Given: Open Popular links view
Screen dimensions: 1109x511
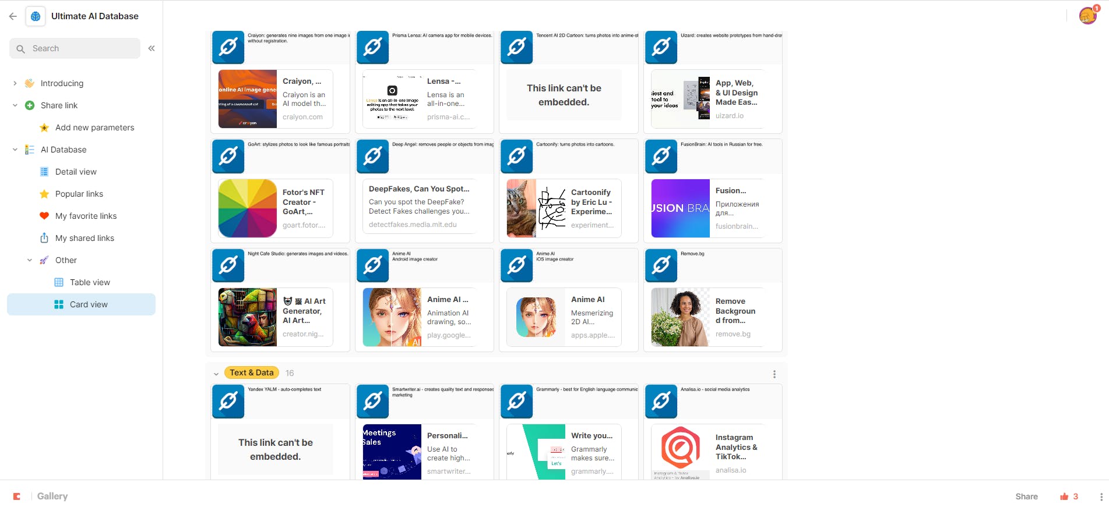Looking at the screenshot, I should 79,194.
